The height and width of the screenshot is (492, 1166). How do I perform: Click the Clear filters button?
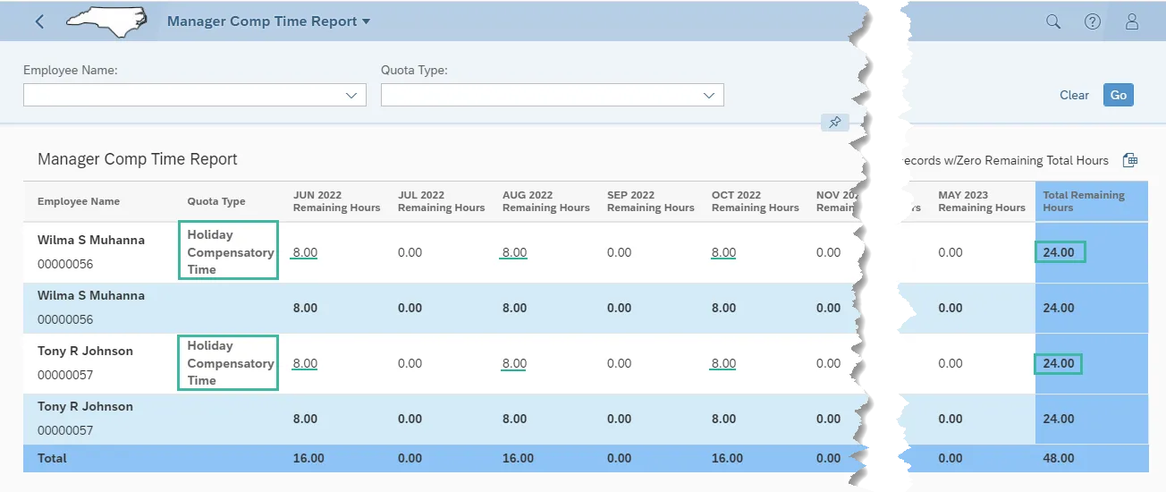(1074, 95)
